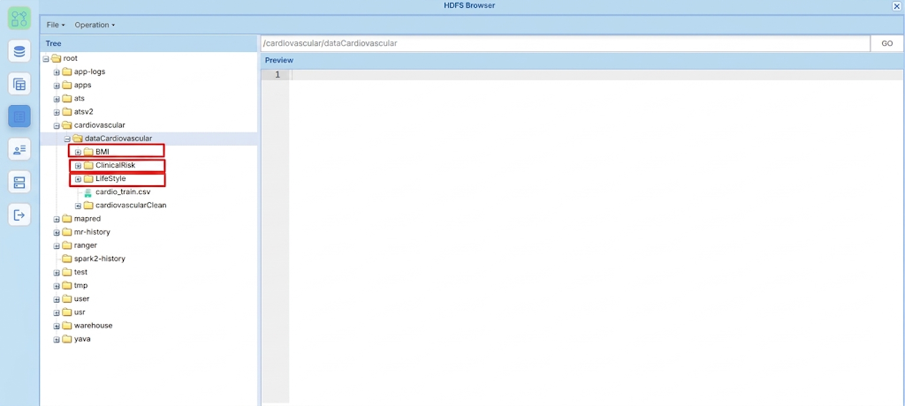Close the HDFS Browser window
The width and height of the screenshot is (905, 406).
[x=896, y=6]
